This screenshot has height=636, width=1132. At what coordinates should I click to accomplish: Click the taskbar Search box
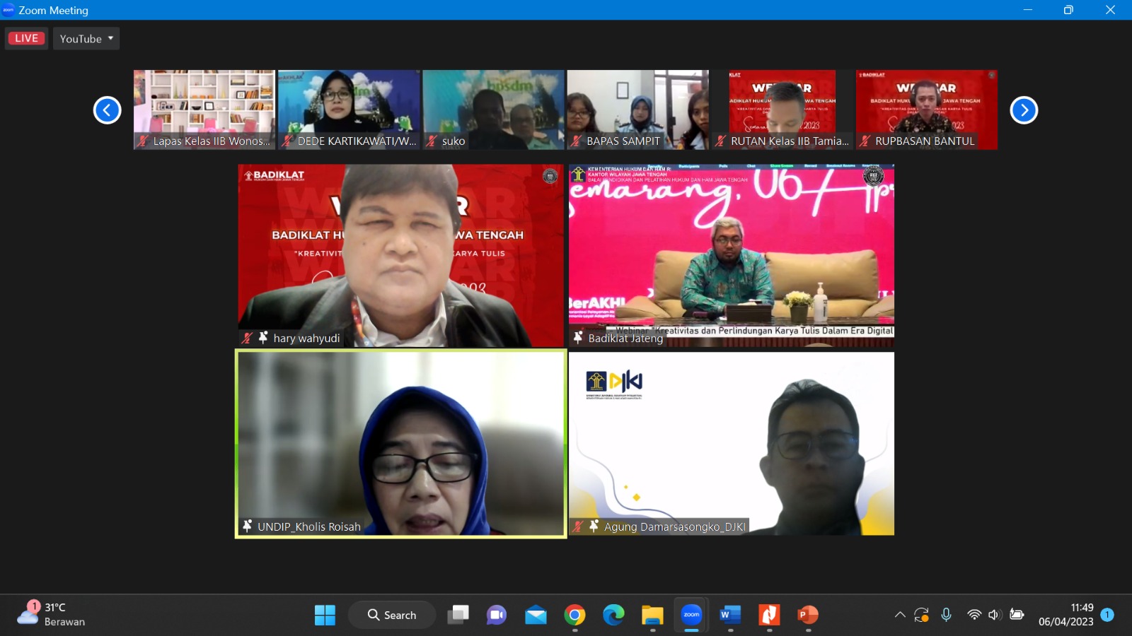click(x=392, y=615)
